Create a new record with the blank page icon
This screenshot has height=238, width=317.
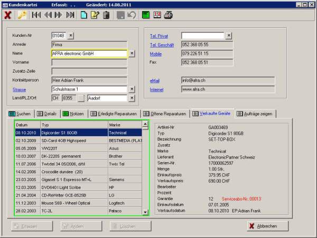(84, 15)
